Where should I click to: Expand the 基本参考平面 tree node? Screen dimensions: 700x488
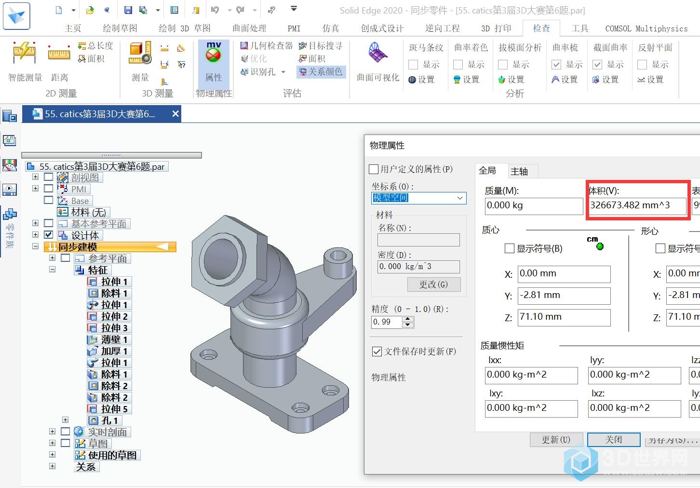35,223
